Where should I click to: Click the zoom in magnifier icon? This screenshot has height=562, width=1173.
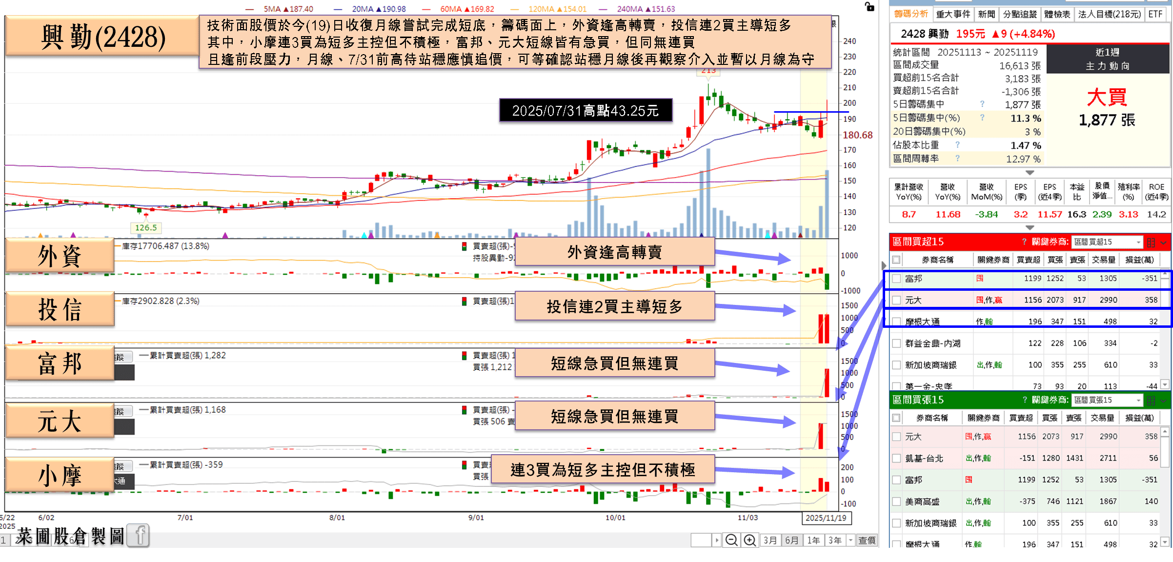pyautogui.click(x=749, y=540)
